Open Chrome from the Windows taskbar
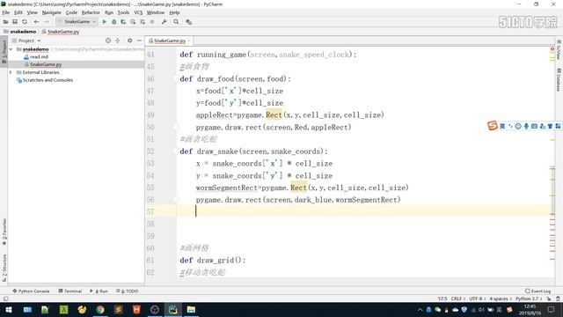Image resolution: width=563 pixels, height=317 pixels. [100, 309]
